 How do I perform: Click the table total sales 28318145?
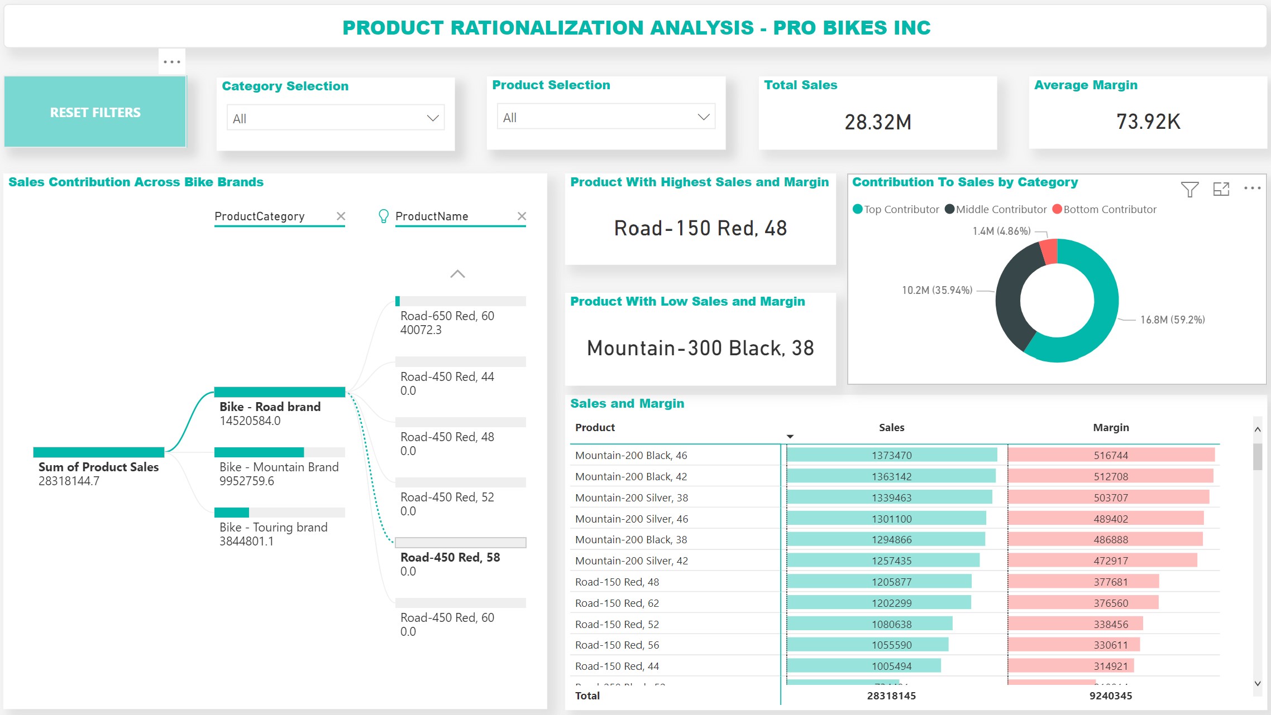point(891,695)
